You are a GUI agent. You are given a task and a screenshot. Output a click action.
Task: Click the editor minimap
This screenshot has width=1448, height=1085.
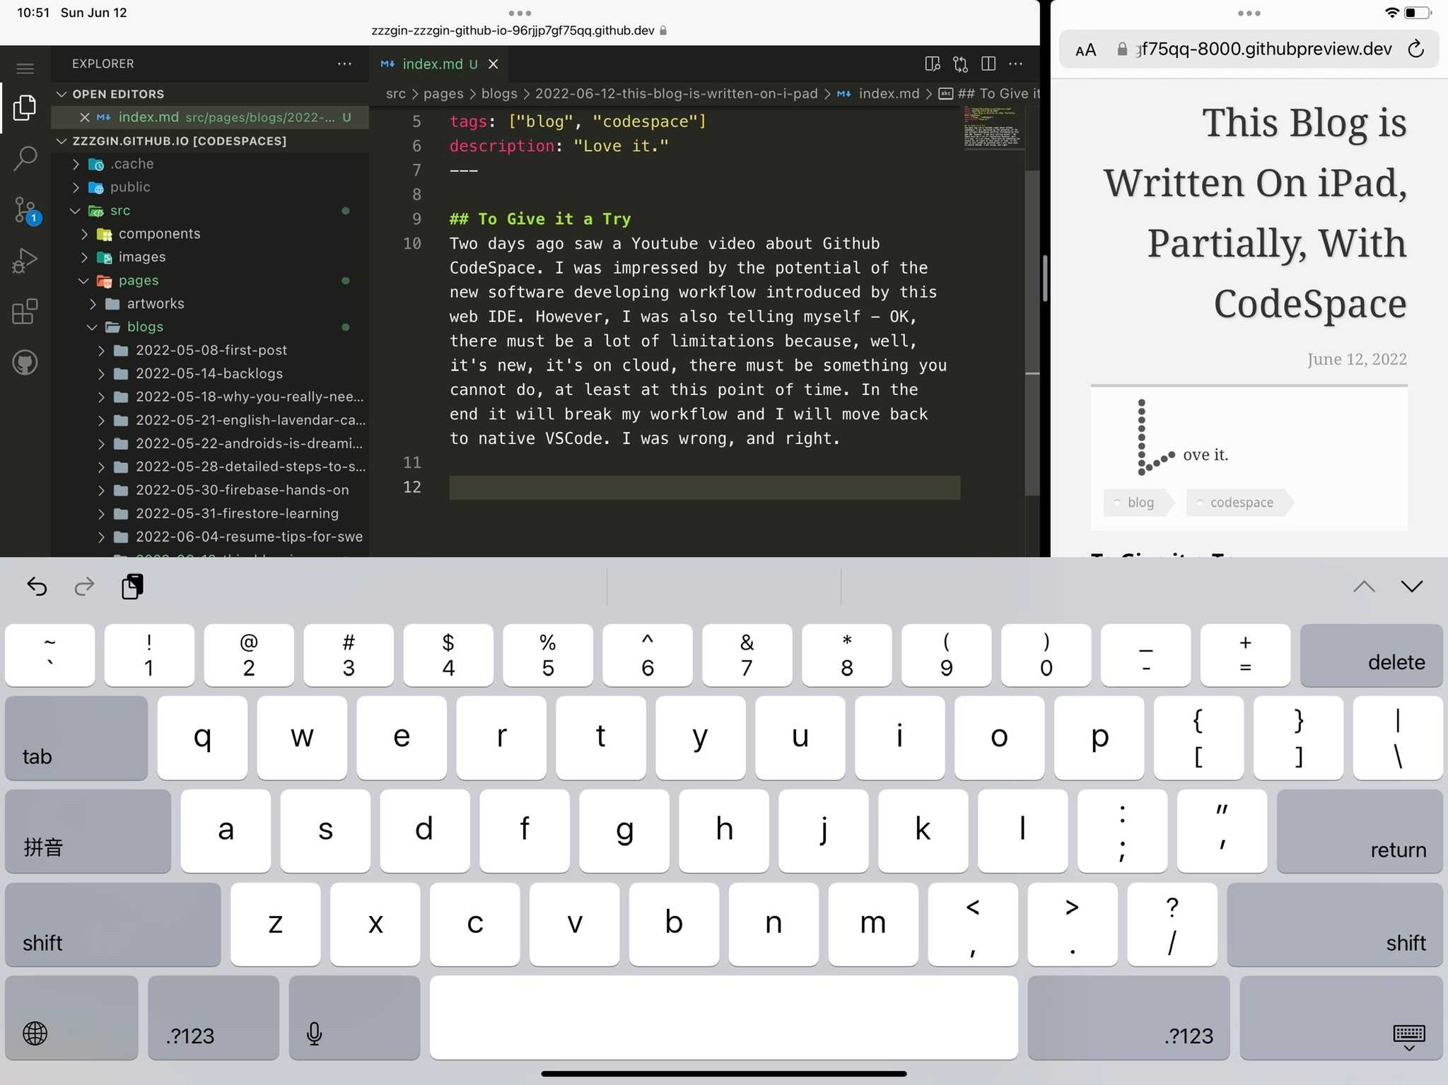pos(993,128)
